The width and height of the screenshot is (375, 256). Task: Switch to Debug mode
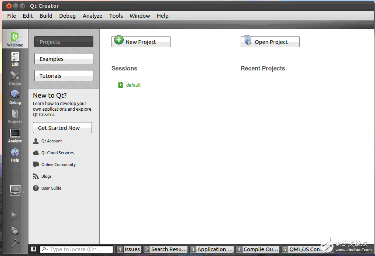click(x=15, y=97)
